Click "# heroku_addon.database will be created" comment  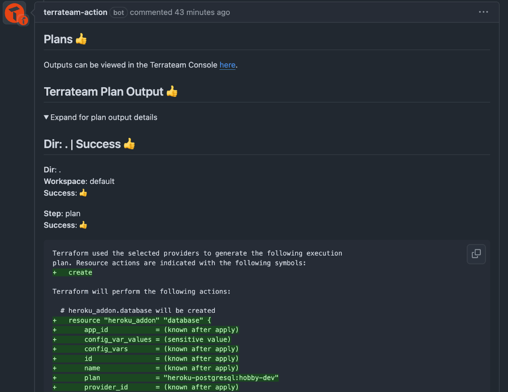[x=138, y=311]
